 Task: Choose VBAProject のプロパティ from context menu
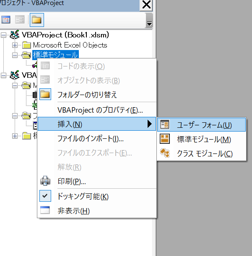100,110
